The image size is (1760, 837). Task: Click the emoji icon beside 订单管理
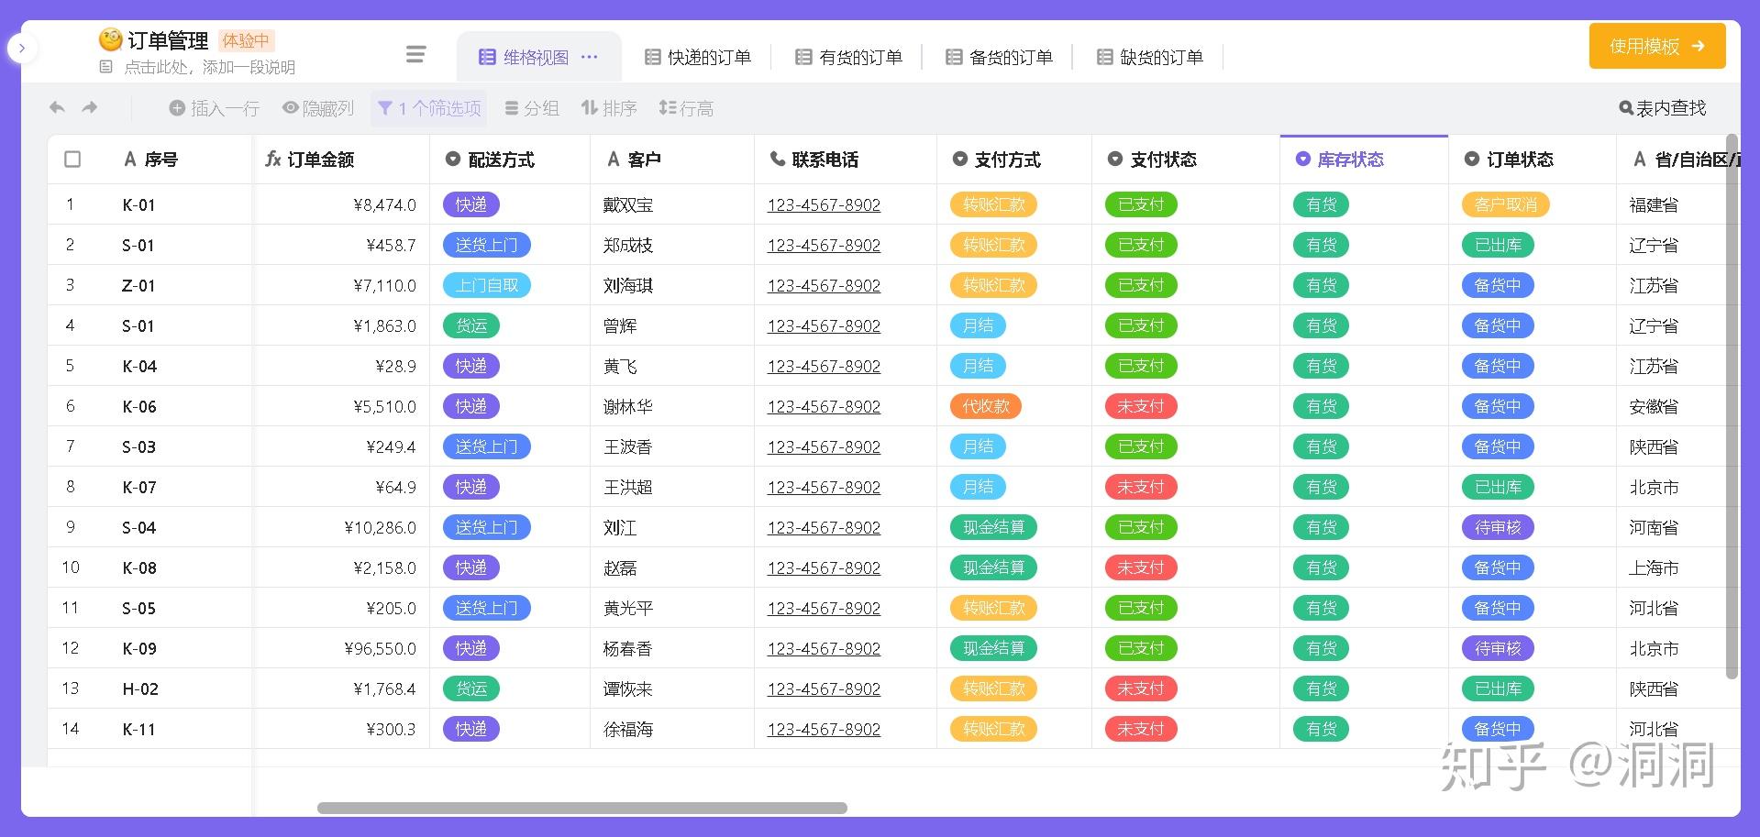110,39
